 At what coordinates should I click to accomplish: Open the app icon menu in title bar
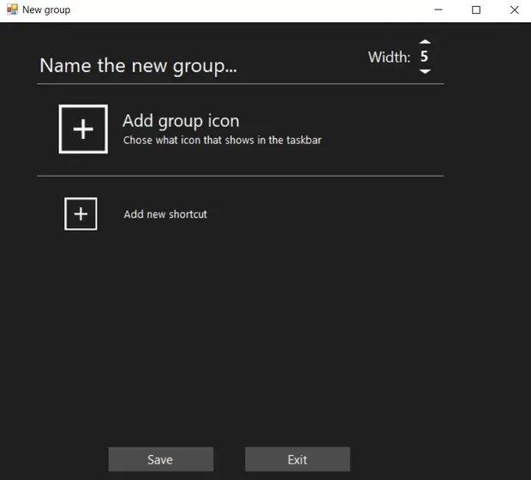[12, 9]
